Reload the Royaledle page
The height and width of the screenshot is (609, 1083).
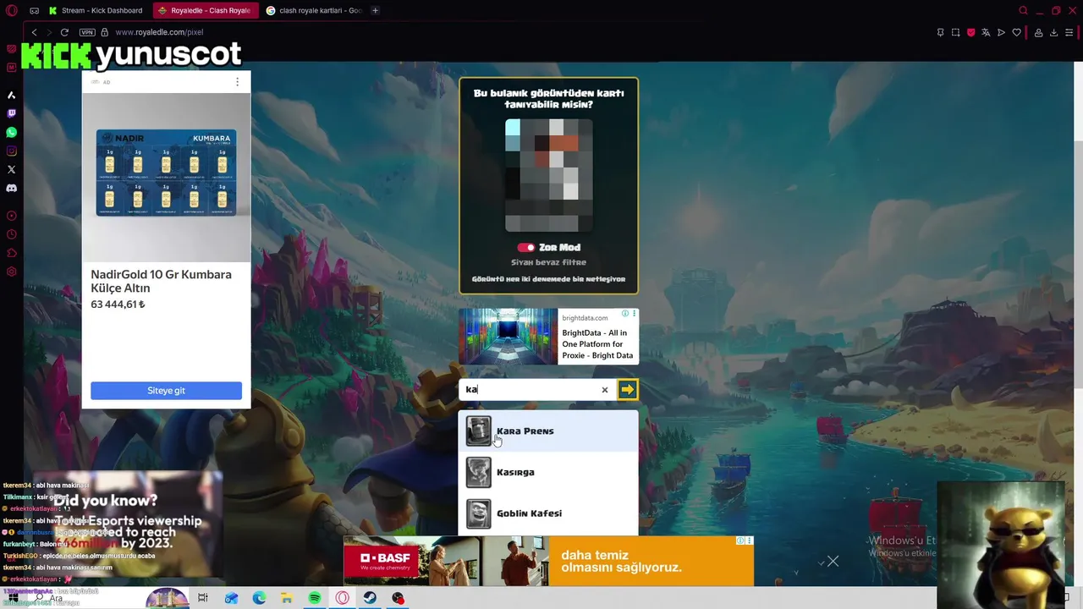pos(64,32)
